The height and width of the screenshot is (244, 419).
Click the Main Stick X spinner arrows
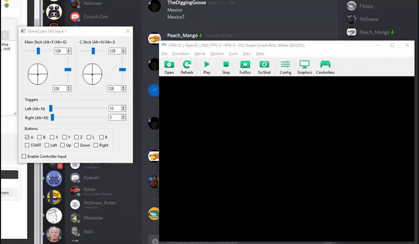69,51
